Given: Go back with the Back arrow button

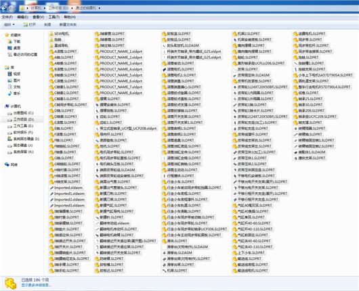Looking at the screenshot, I should pyautogui.click(x=3, y=9).
